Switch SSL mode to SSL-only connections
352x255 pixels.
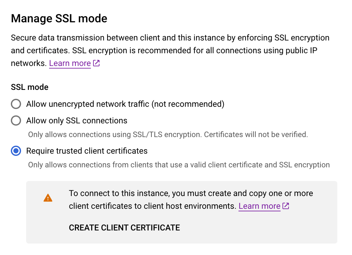(x=16, y=120)
